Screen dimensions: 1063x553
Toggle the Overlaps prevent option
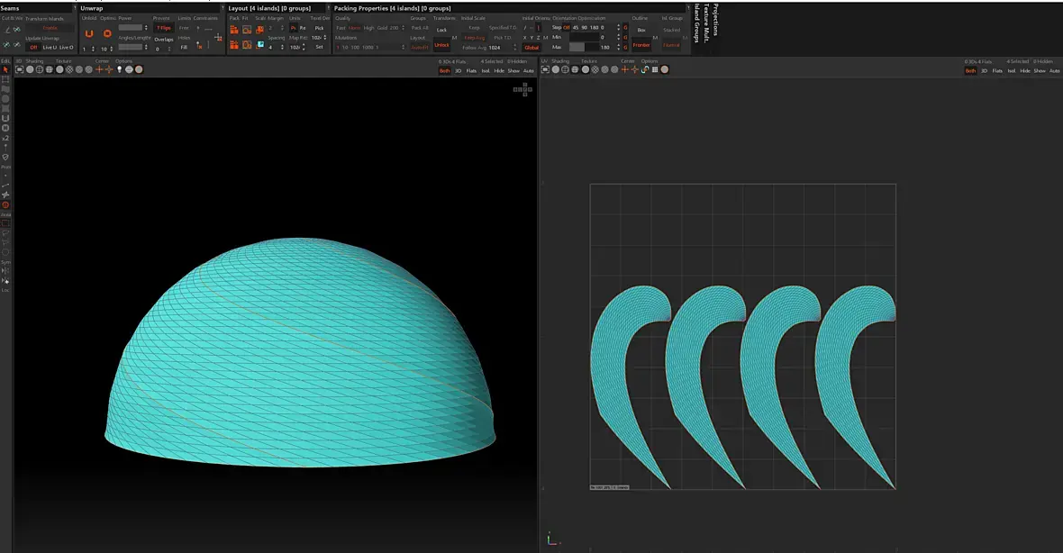163,40
